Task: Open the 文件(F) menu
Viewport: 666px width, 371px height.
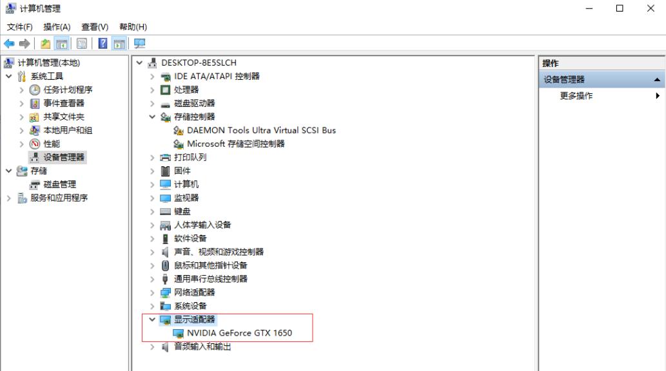Action: tap(19, 27)
